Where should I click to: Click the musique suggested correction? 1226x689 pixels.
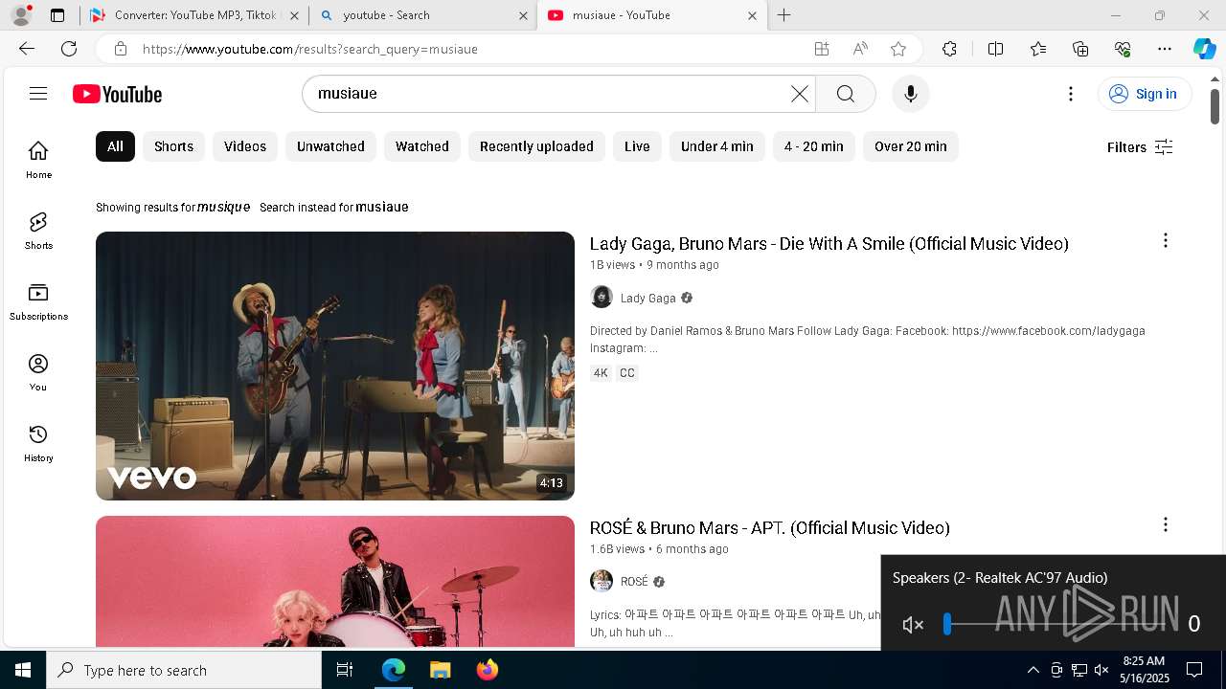224,207
